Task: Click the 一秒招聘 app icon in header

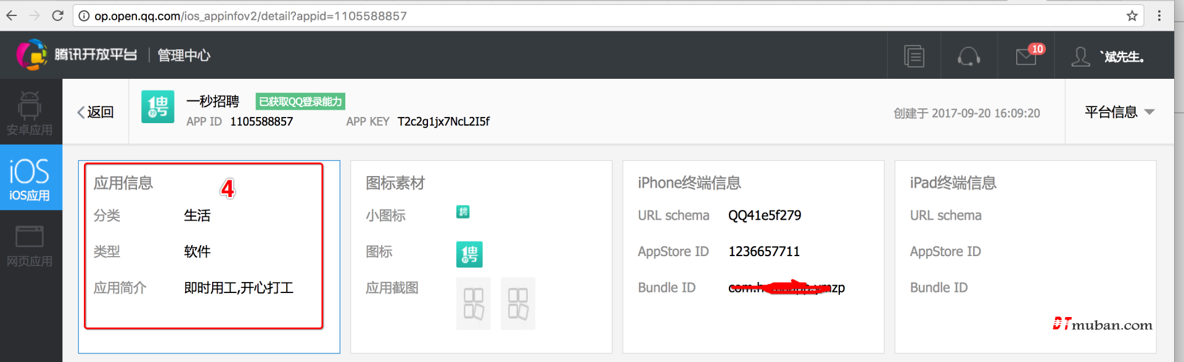Action: (158, 107)
